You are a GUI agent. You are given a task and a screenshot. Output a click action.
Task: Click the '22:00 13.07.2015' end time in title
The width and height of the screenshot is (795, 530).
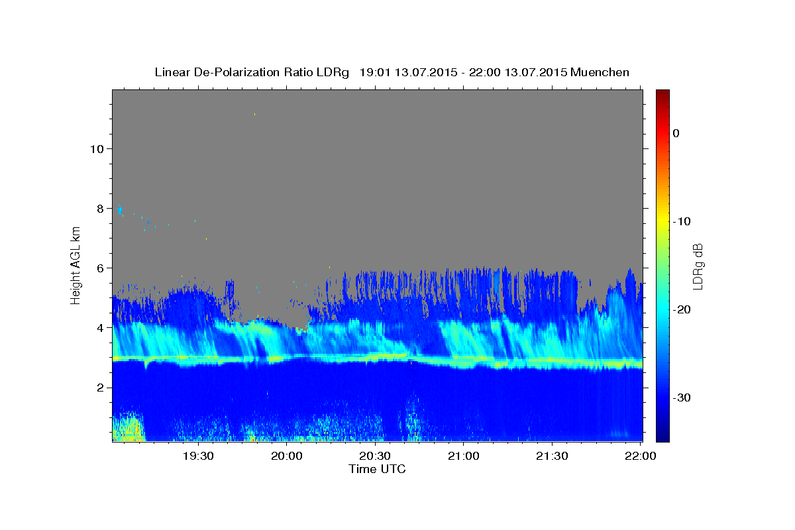pyautogui.click(x=518, y=72)
